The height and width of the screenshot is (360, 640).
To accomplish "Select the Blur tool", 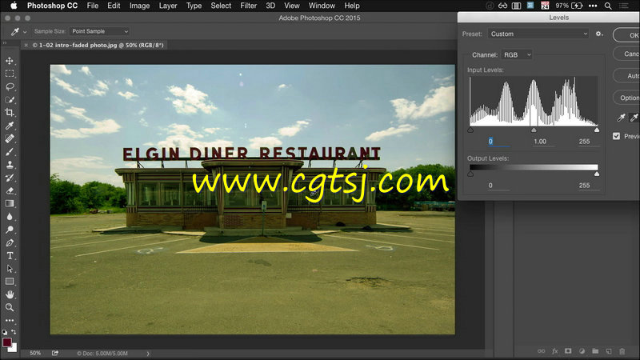I will tap(10, 216).
